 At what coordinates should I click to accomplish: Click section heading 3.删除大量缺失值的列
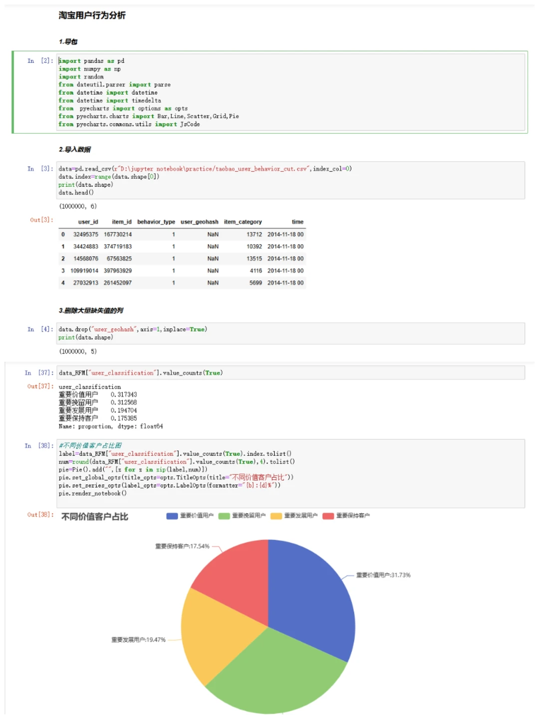tap(91, 311)
